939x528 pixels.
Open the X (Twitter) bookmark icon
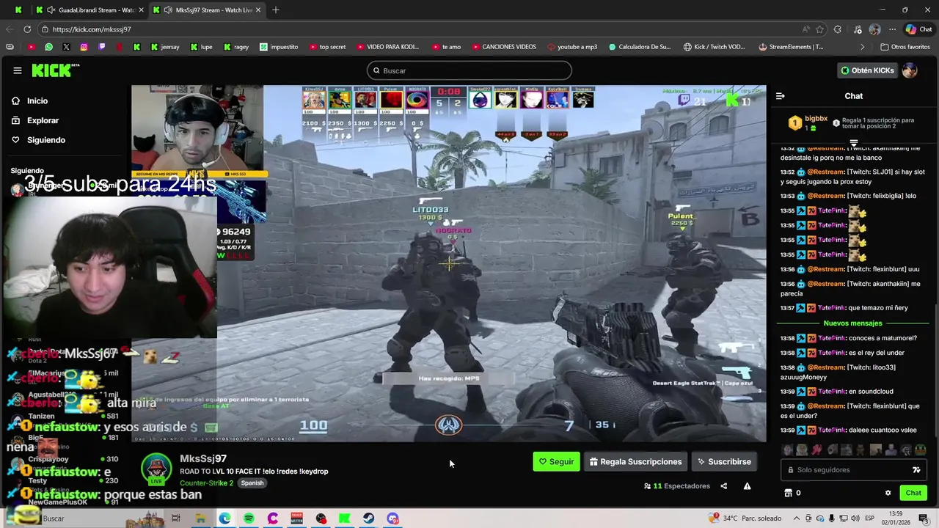click(x=66, y=47)
